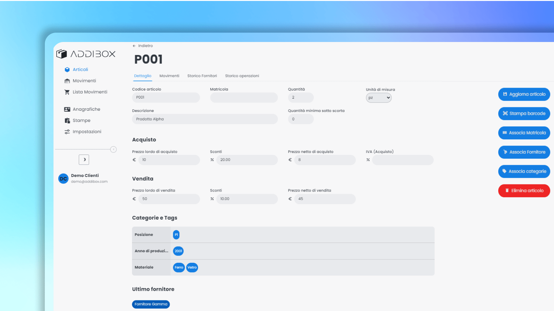Click the Stampa barcode button
The height and width of the screenshot is (311, 554).
click(x=524, y=114)
